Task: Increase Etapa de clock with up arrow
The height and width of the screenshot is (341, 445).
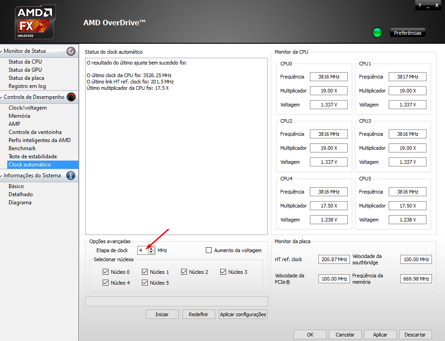Action: coord(151,249)
